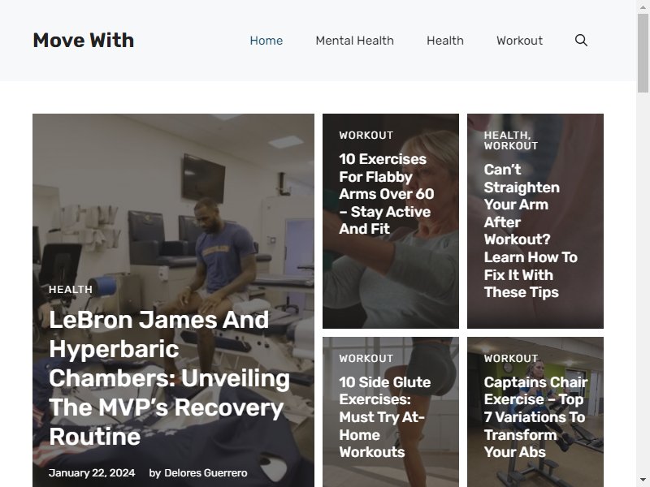Open the Mental Health menu item
Viewport: 650px width, 487px height.
(x=354, y=41)
